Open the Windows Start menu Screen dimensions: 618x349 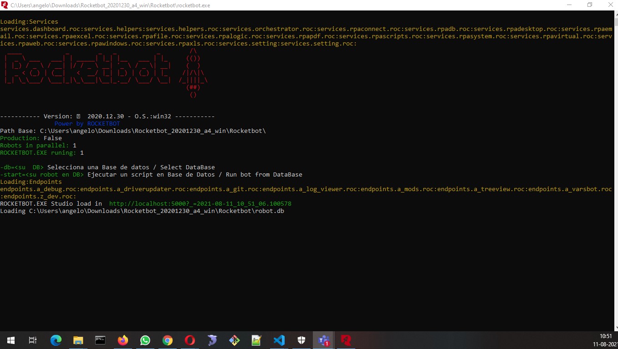tap(11, 340)
